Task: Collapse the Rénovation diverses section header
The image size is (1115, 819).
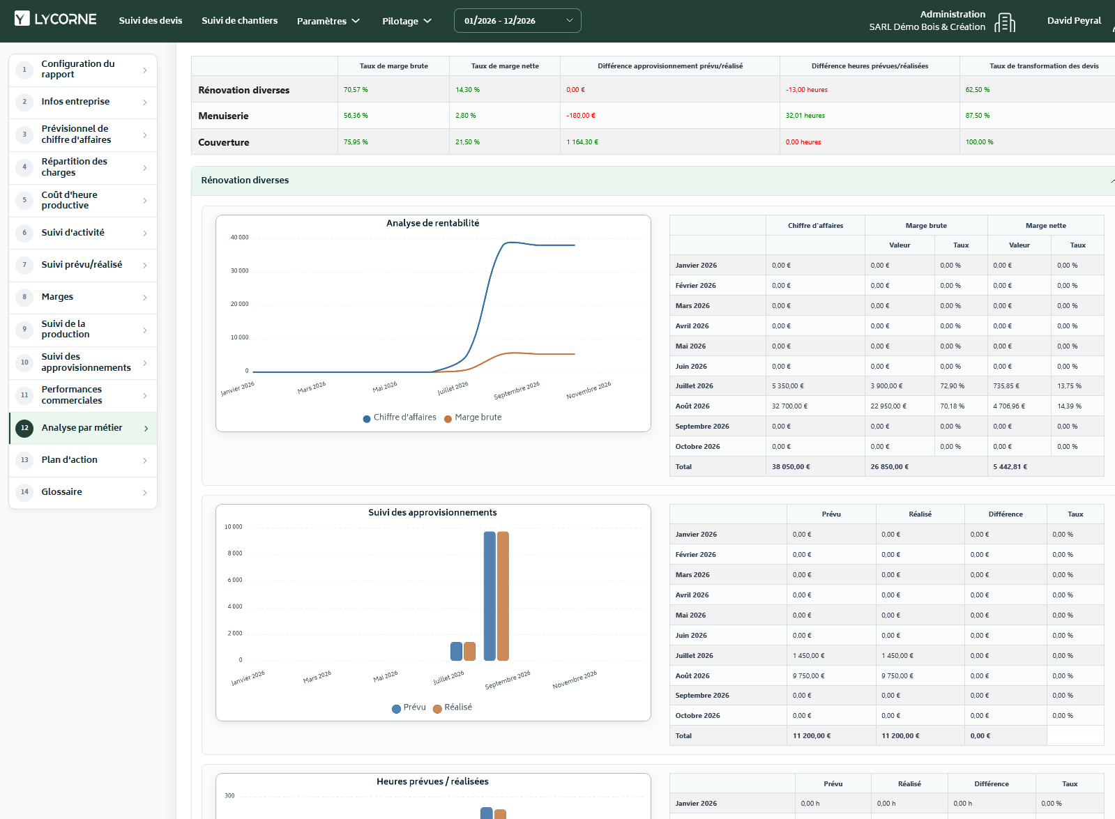Action: coord(653,181)
